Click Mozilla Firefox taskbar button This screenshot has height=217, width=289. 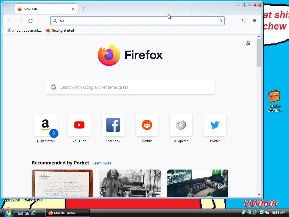[x=68, y=213]
